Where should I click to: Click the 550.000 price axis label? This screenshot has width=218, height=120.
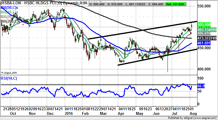tap(206, 6)
